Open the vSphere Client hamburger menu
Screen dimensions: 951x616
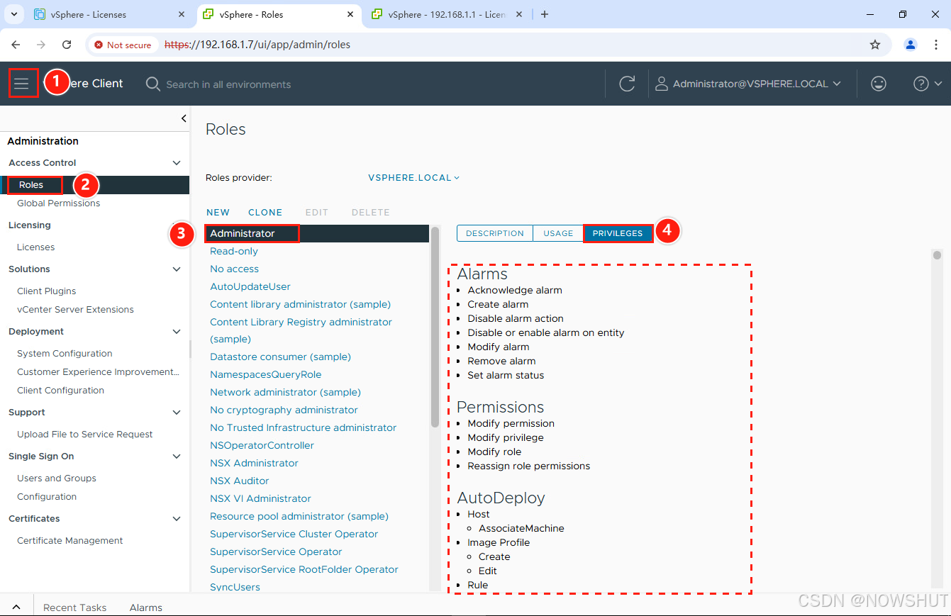(22, 84)
